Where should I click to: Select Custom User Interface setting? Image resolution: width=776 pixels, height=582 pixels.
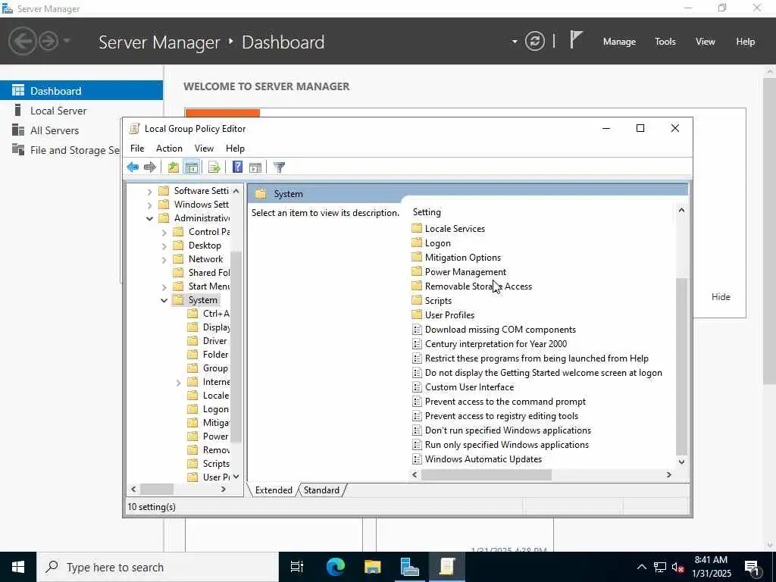click(x=469, y=387)
